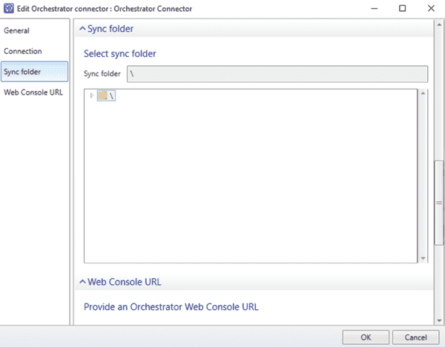The width and height of the screenshot is (445, 347).
Task: Open the General section in sidebar
Action: (16, 30)
